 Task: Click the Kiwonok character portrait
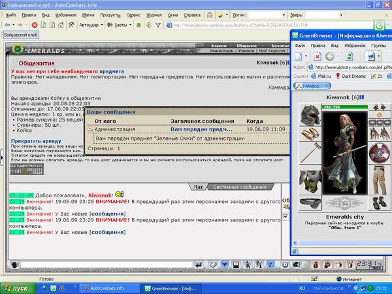pyautogui.click(x=345, y=153)
